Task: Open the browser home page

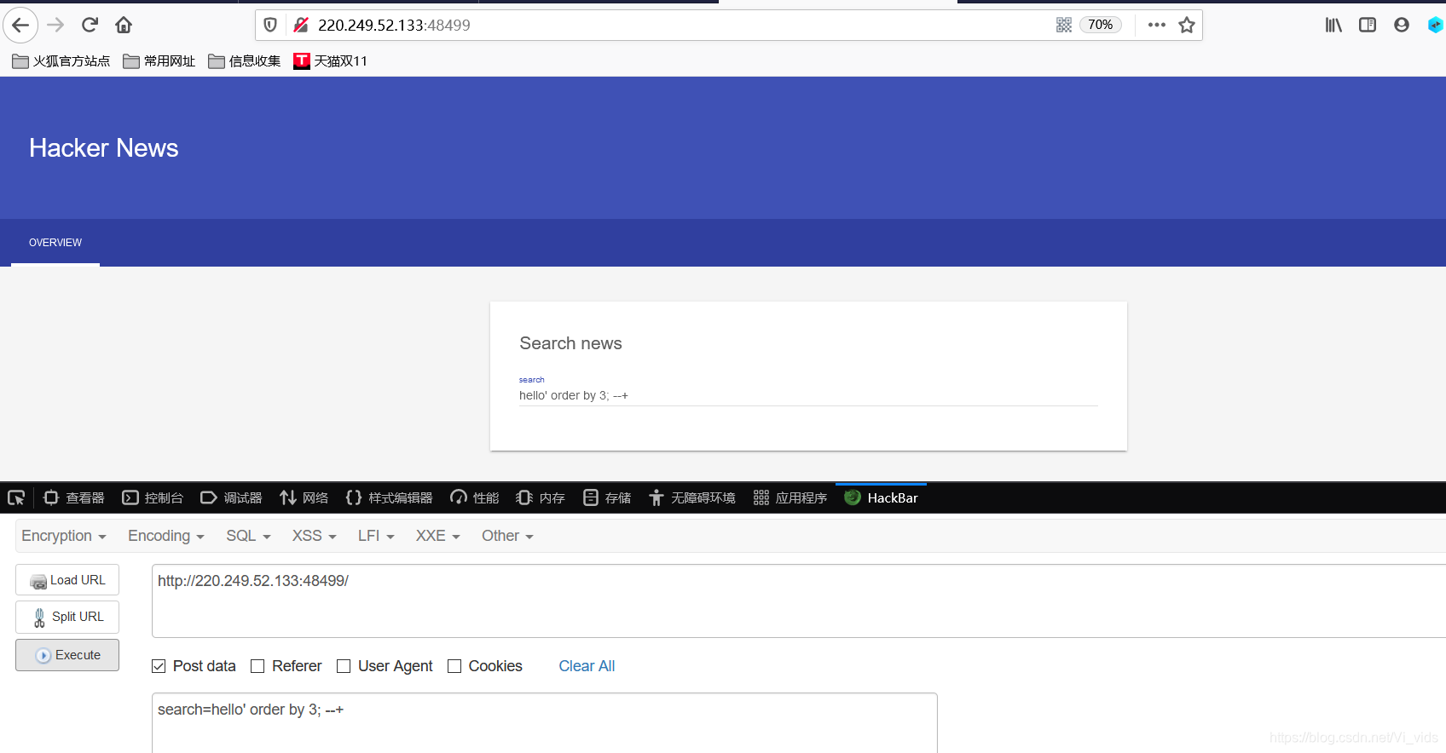Action: tap(124, 25)
